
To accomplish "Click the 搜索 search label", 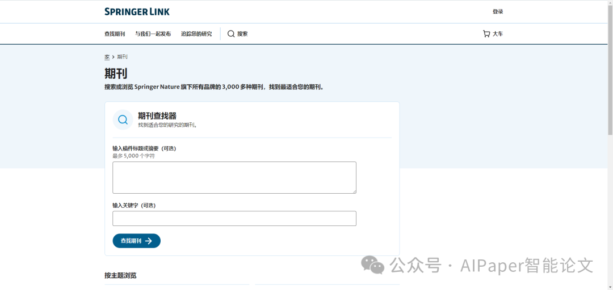I will 242,34.
